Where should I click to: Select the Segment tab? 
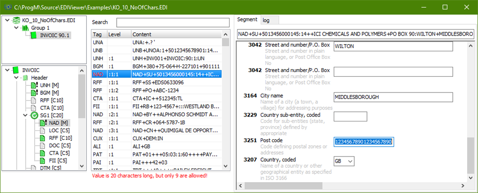(247, 19)
